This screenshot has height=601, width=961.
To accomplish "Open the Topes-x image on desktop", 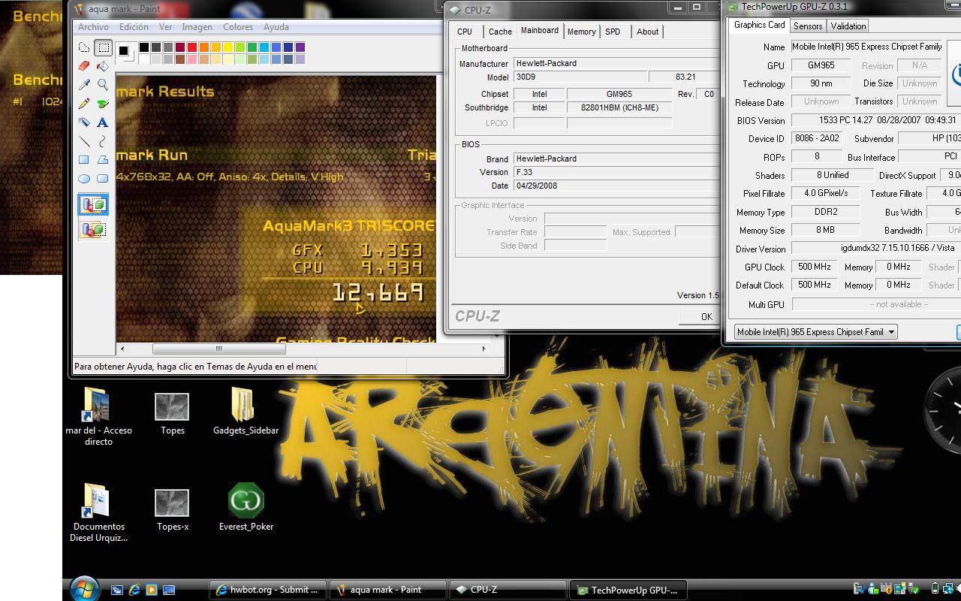I will tap(172, 509).
